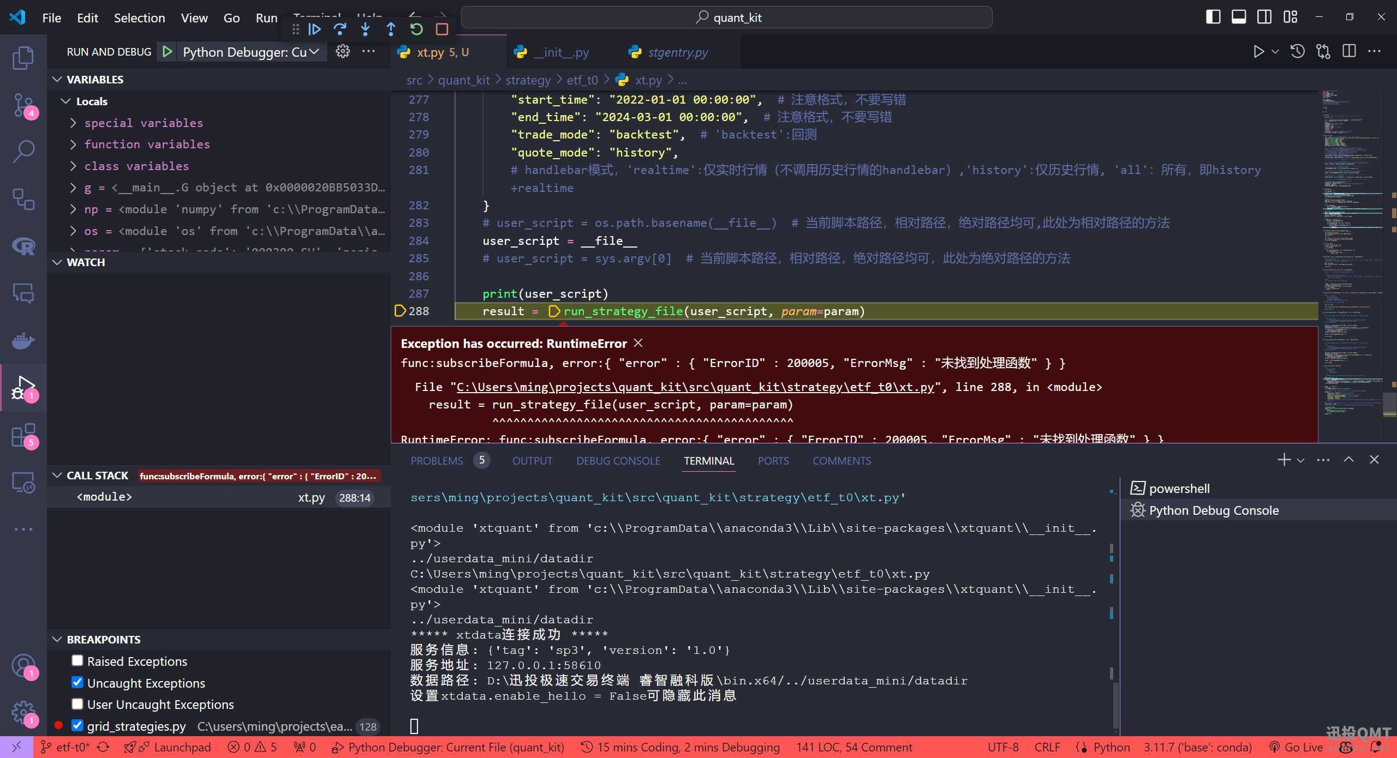
Task: Open the Selection menu
Action: pos(139,17)
